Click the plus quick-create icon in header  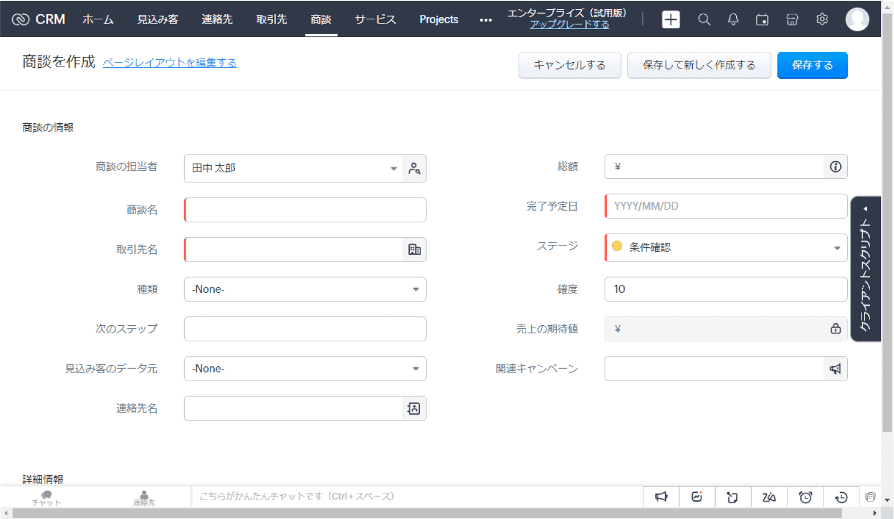[x=671, y=19]
